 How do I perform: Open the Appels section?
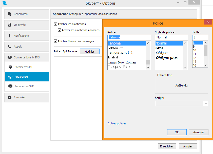[x=27, y=47]
